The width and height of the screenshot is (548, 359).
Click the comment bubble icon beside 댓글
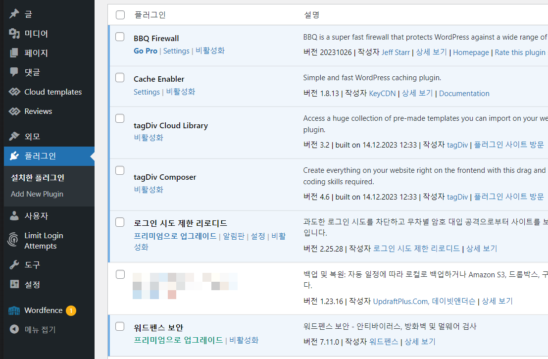(14, 72)
